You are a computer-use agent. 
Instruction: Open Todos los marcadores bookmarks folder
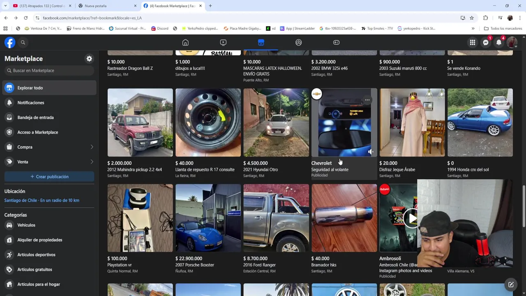(x=503, y=28)
